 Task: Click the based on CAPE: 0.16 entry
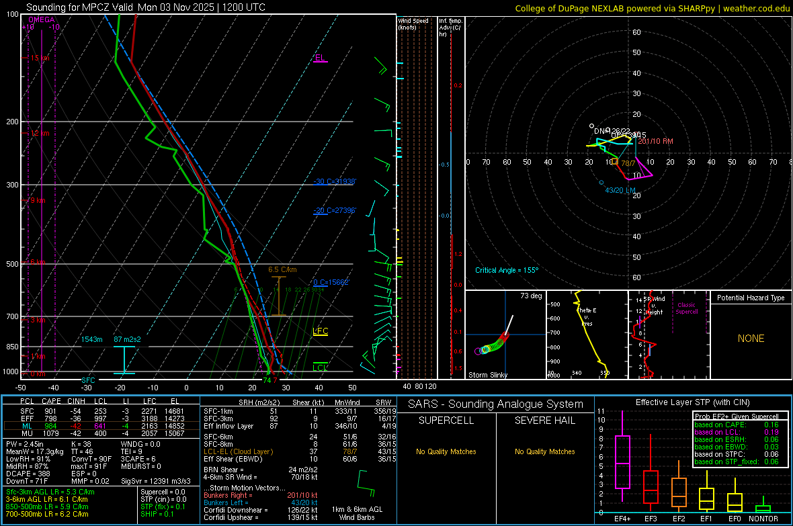click(737, 425)
